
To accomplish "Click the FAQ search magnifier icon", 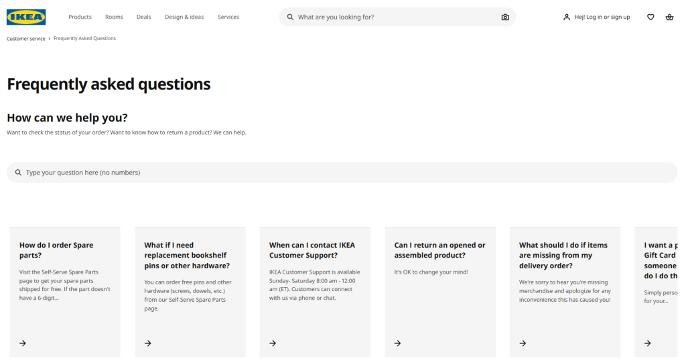I will (x=18, y=173).
